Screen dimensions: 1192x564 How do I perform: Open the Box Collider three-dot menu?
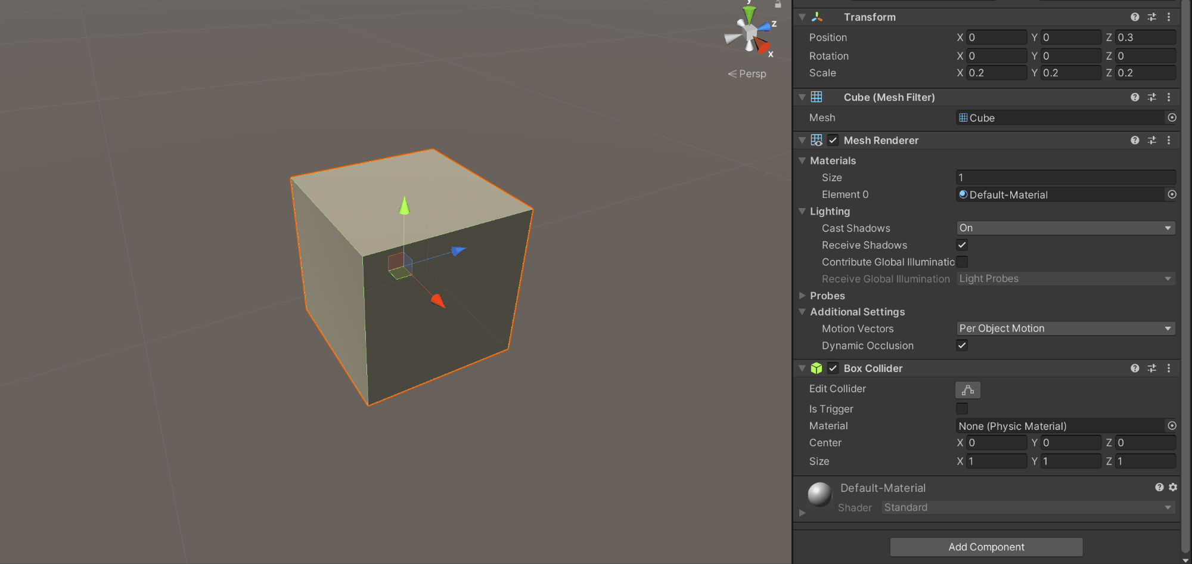[1169, 368]
